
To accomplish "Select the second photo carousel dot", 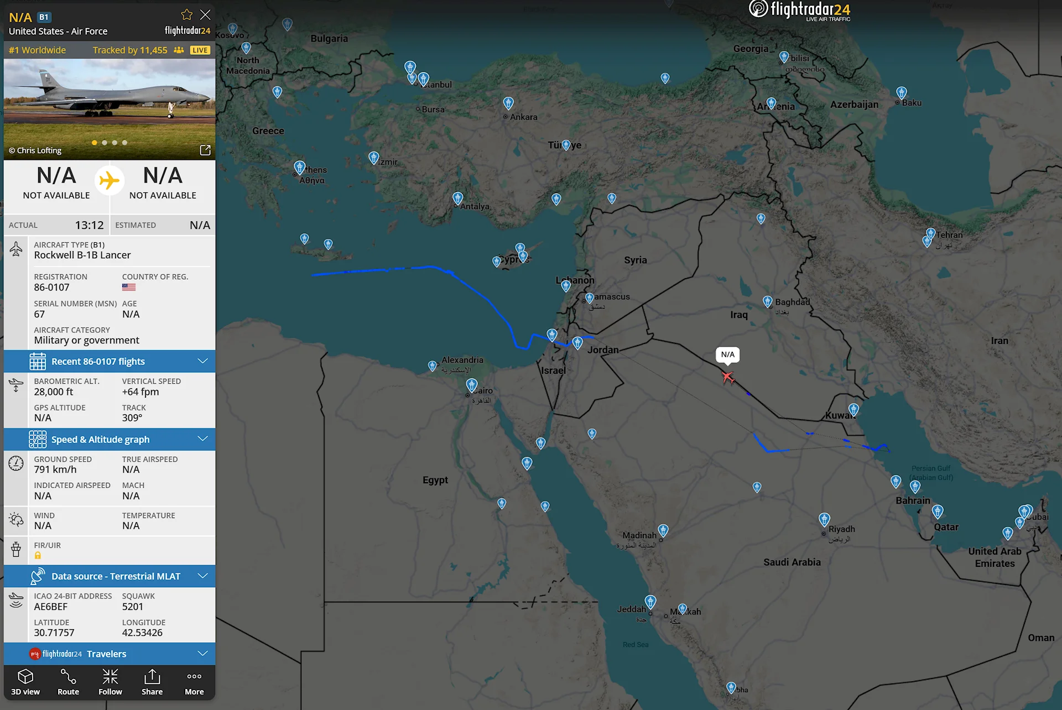I will coord(105,143).
